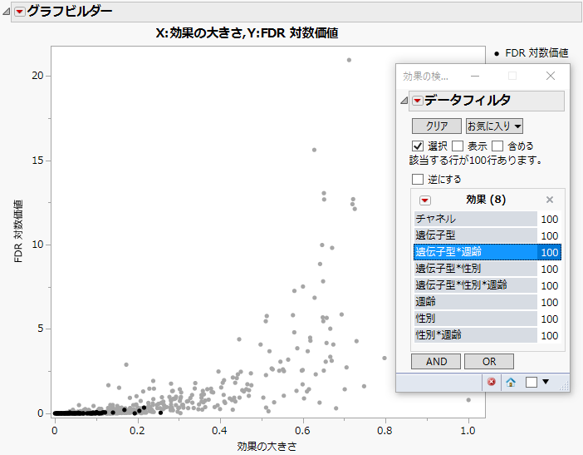Open the Graph Builder red triangle menu
Image resolution: width=583 pixels, height=455 pixels.
20,12
